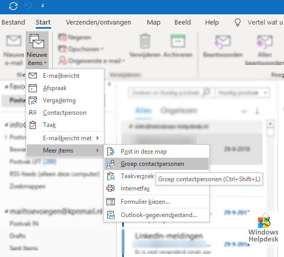This screenshot has width=284, height=257.
Task: Open the Sent Items folder
Action: pyautogui.click(x=24, y=248)
